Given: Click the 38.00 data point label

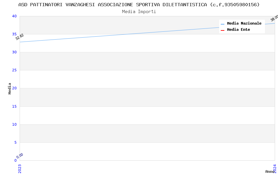Looking at the screenshot, I should pyautogui.click(x=274, y=18).
